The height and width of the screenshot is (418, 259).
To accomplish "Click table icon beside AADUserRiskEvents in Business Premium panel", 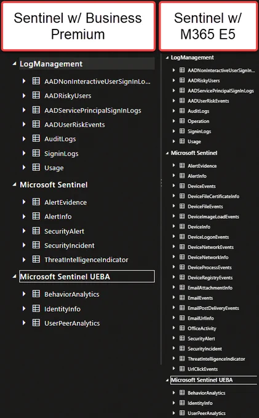I will click(x=36, y=124).
